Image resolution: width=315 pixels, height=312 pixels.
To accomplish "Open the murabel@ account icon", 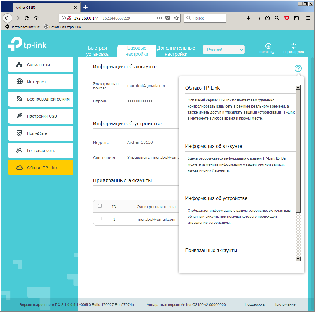I will point(268,48).
